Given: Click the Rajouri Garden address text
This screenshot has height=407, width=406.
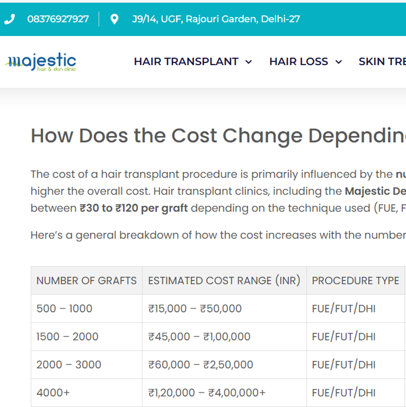Looking at the screenshot, I should pyautogui.click(x=216, y=19).
